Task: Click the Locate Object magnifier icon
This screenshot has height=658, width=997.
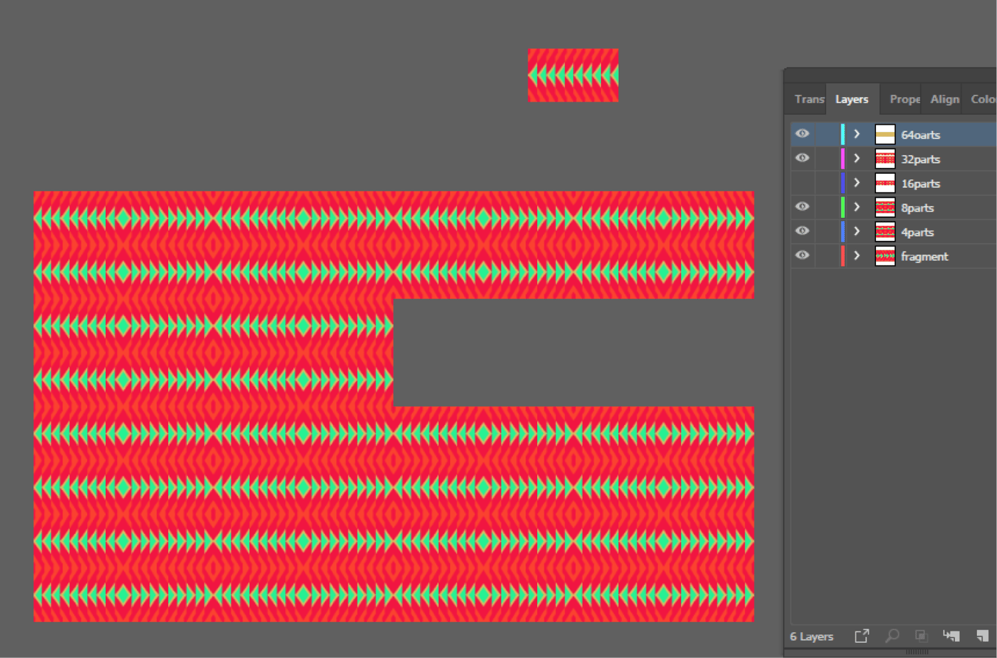Action: (x=892, y=636)
